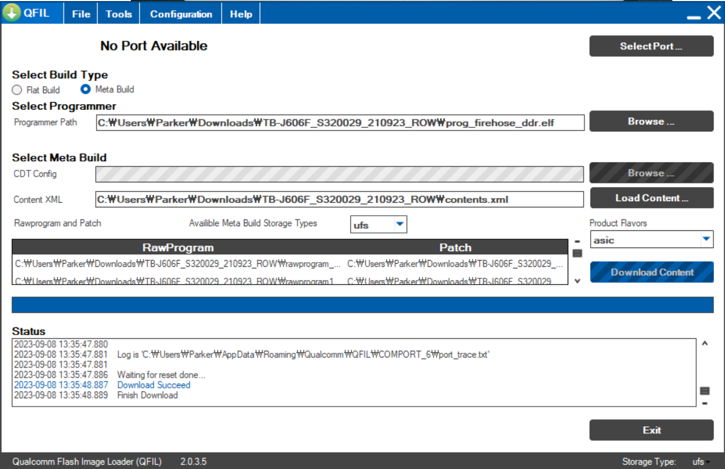Viewport: 725px width, 469px height.
Task: Select the first Patch path cell
Action: pyautogui.click(x=456, y=264)
